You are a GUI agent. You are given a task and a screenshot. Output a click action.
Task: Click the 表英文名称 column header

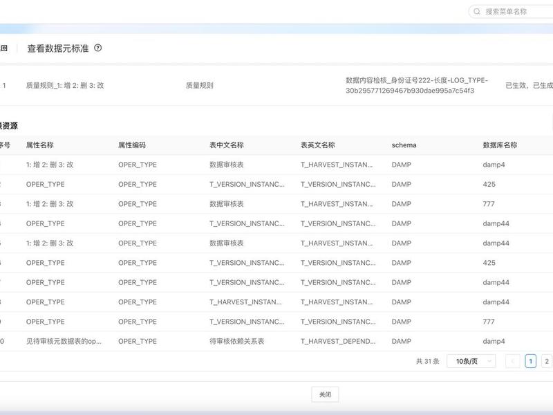point(318,145)
